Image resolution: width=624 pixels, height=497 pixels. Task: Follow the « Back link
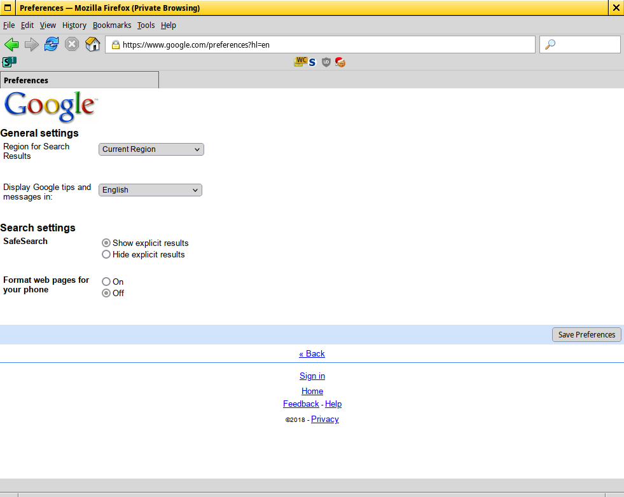[312, 353]
